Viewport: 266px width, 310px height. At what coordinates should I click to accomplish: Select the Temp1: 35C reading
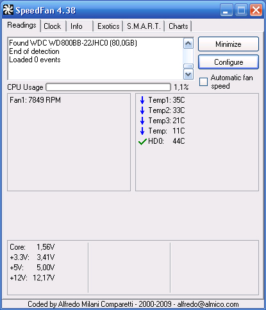click(x=167, y=100)
